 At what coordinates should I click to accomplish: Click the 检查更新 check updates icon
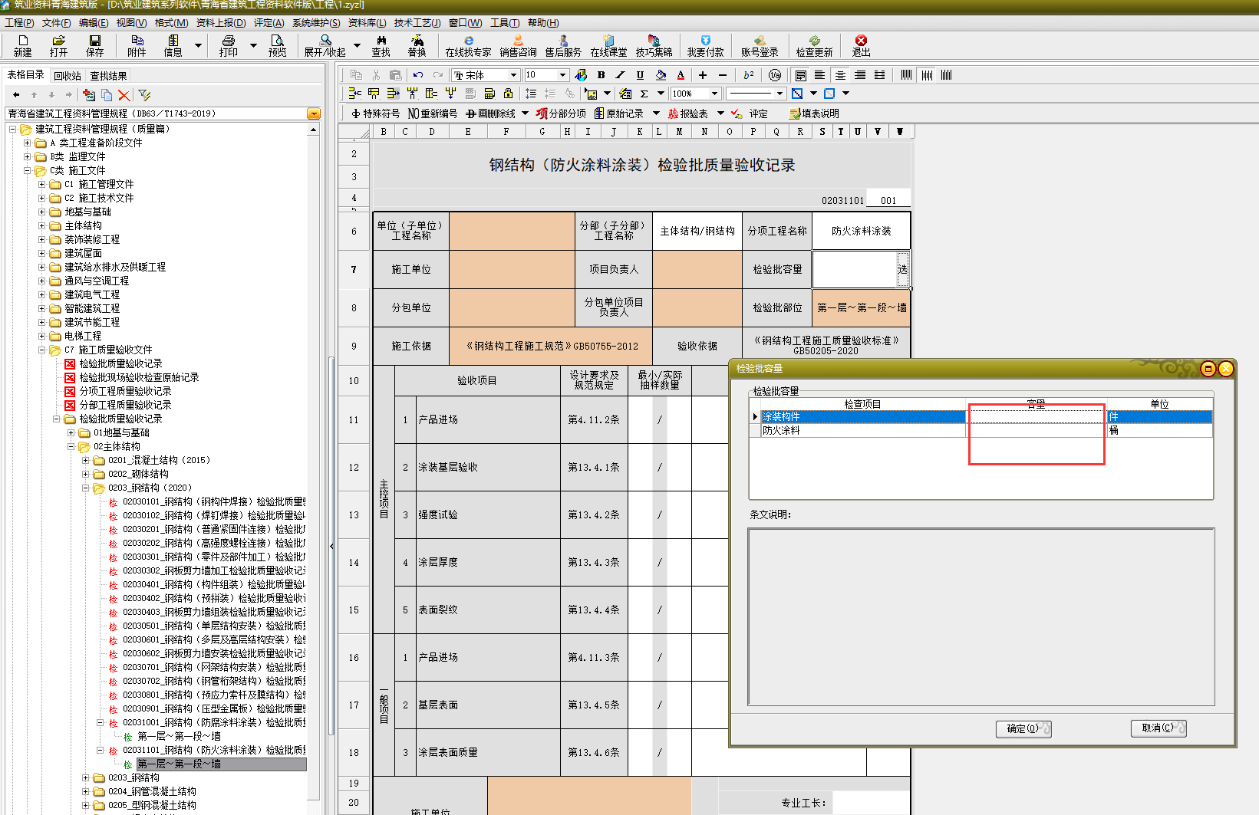(815, 46)
